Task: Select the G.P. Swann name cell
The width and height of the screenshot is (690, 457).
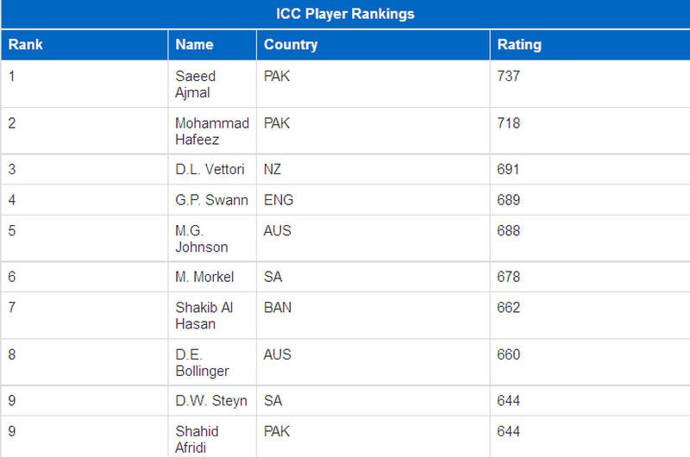Action: point(211,200)
